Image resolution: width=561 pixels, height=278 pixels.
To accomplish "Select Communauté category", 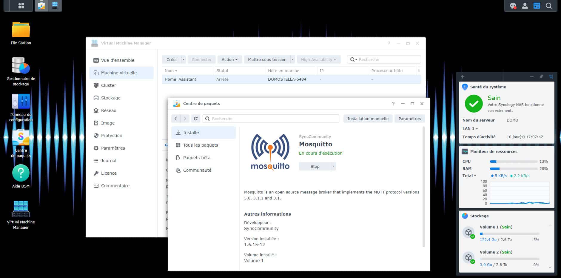I will [x=204, y=170].
